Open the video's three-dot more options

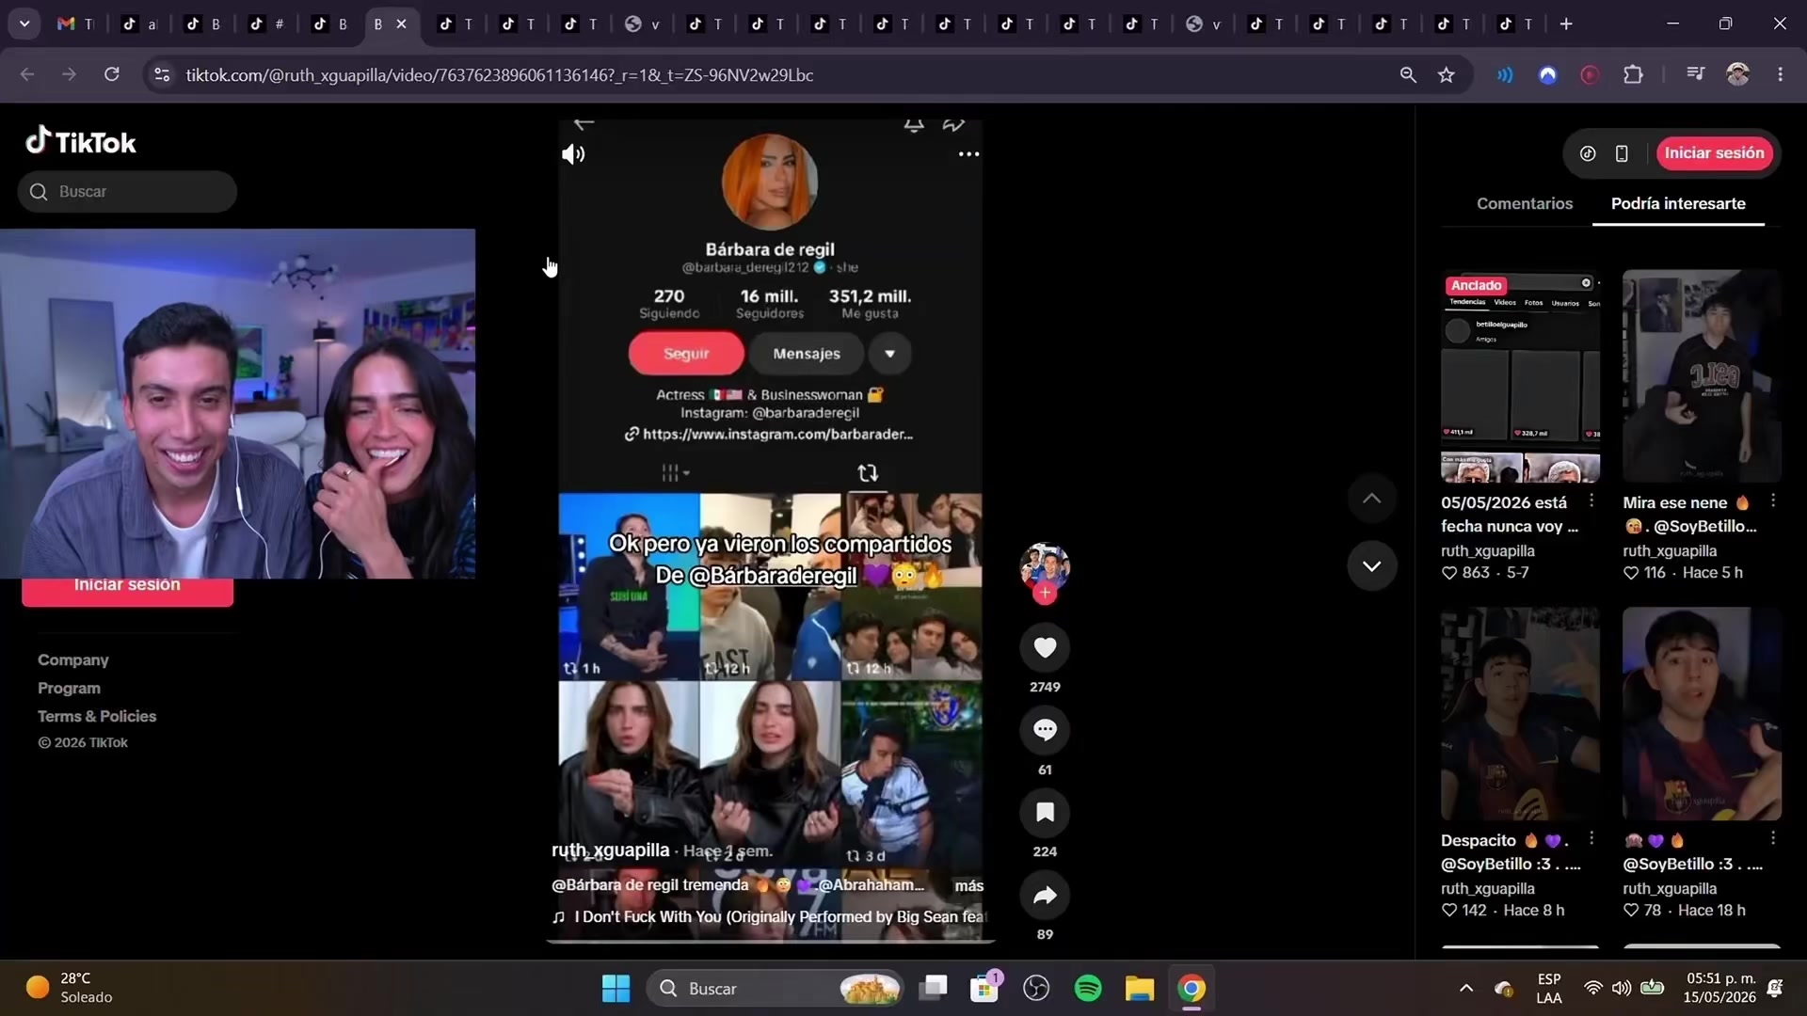tap(968, 154)
